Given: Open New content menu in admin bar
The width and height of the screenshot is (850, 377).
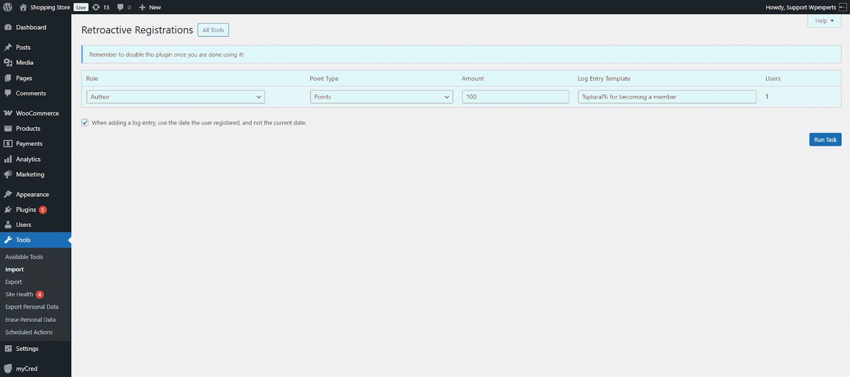Looking at the screenshot, I should click(x=150, y=7).
